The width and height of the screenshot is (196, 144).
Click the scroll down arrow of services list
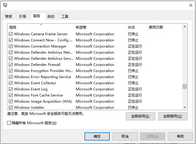[x=185, y=107]
